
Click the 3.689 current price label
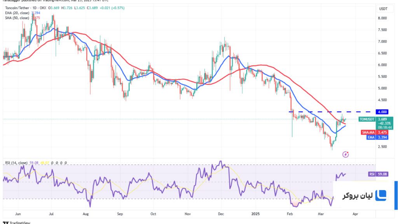pos(382,119)
